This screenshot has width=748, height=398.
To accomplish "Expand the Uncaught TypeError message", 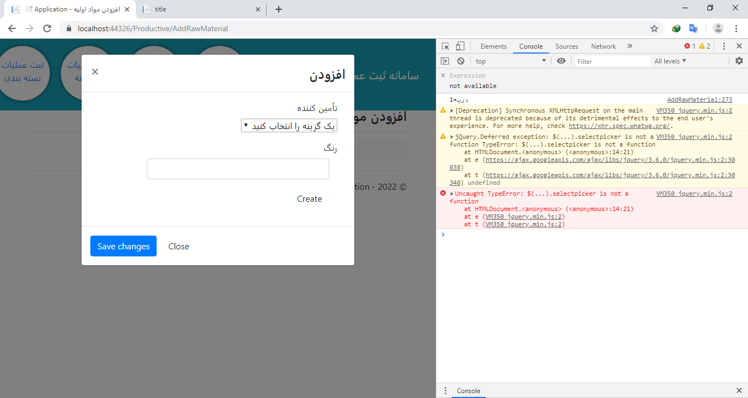I will (x=452, y=194).
